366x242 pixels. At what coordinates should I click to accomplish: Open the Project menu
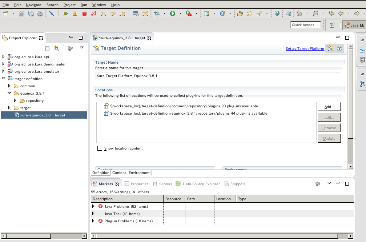pyautogui.click(x=69, y=5)
